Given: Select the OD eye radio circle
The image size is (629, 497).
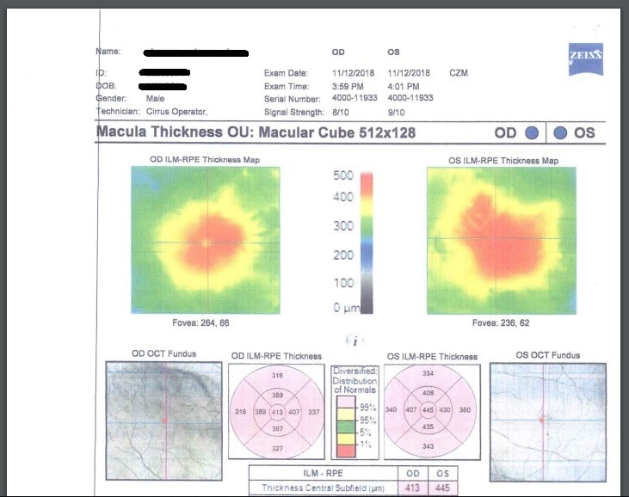Looking at the screenshot, I should click(x=531, y=133).
